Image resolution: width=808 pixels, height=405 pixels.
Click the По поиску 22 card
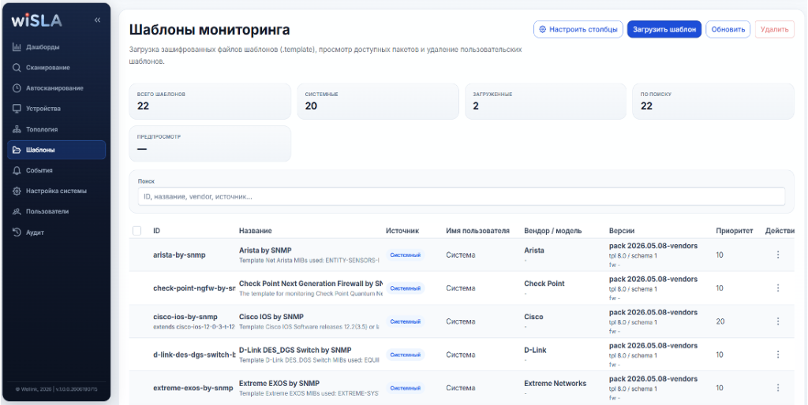click(x=713, y=102)
